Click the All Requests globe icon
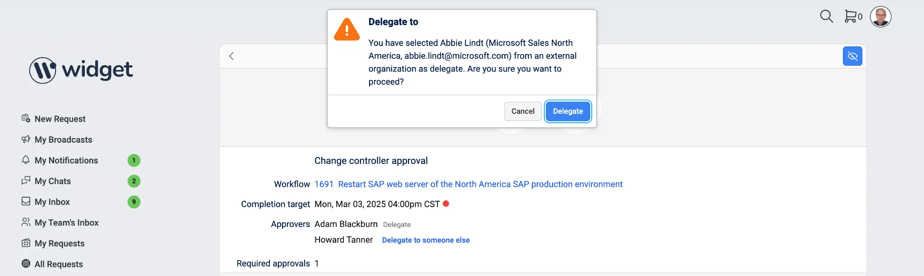Viewport: 924px width, 276px height. click(26, 263)
